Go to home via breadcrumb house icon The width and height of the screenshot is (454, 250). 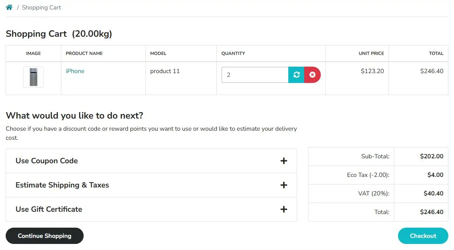click(9, 7)
